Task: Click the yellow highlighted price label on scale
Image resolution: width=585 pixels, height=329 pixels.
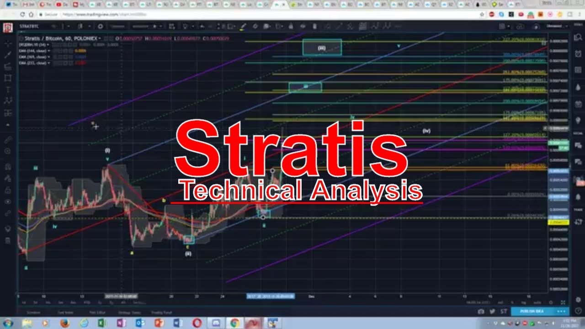Action: (x=558, y=223)
